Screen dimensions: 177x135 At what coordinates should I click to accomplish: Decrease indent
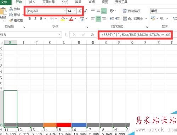pos(112,19)
